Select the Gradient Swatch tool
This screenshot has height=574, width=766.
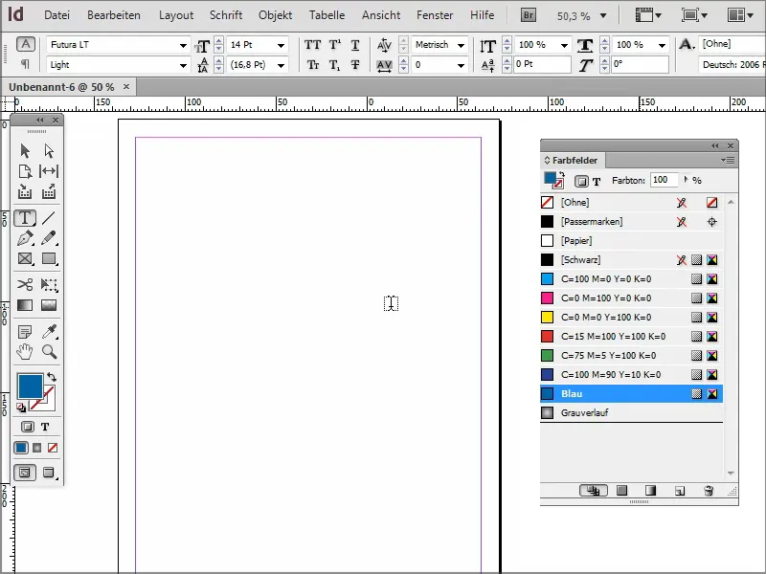(x=25, y=305)
